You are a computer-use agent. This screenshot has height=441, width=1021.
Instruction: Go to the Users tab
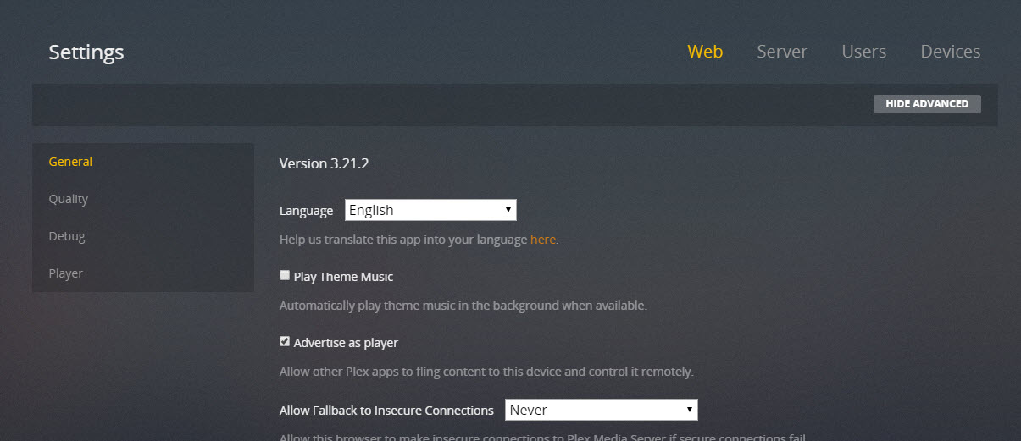(863, 52)
